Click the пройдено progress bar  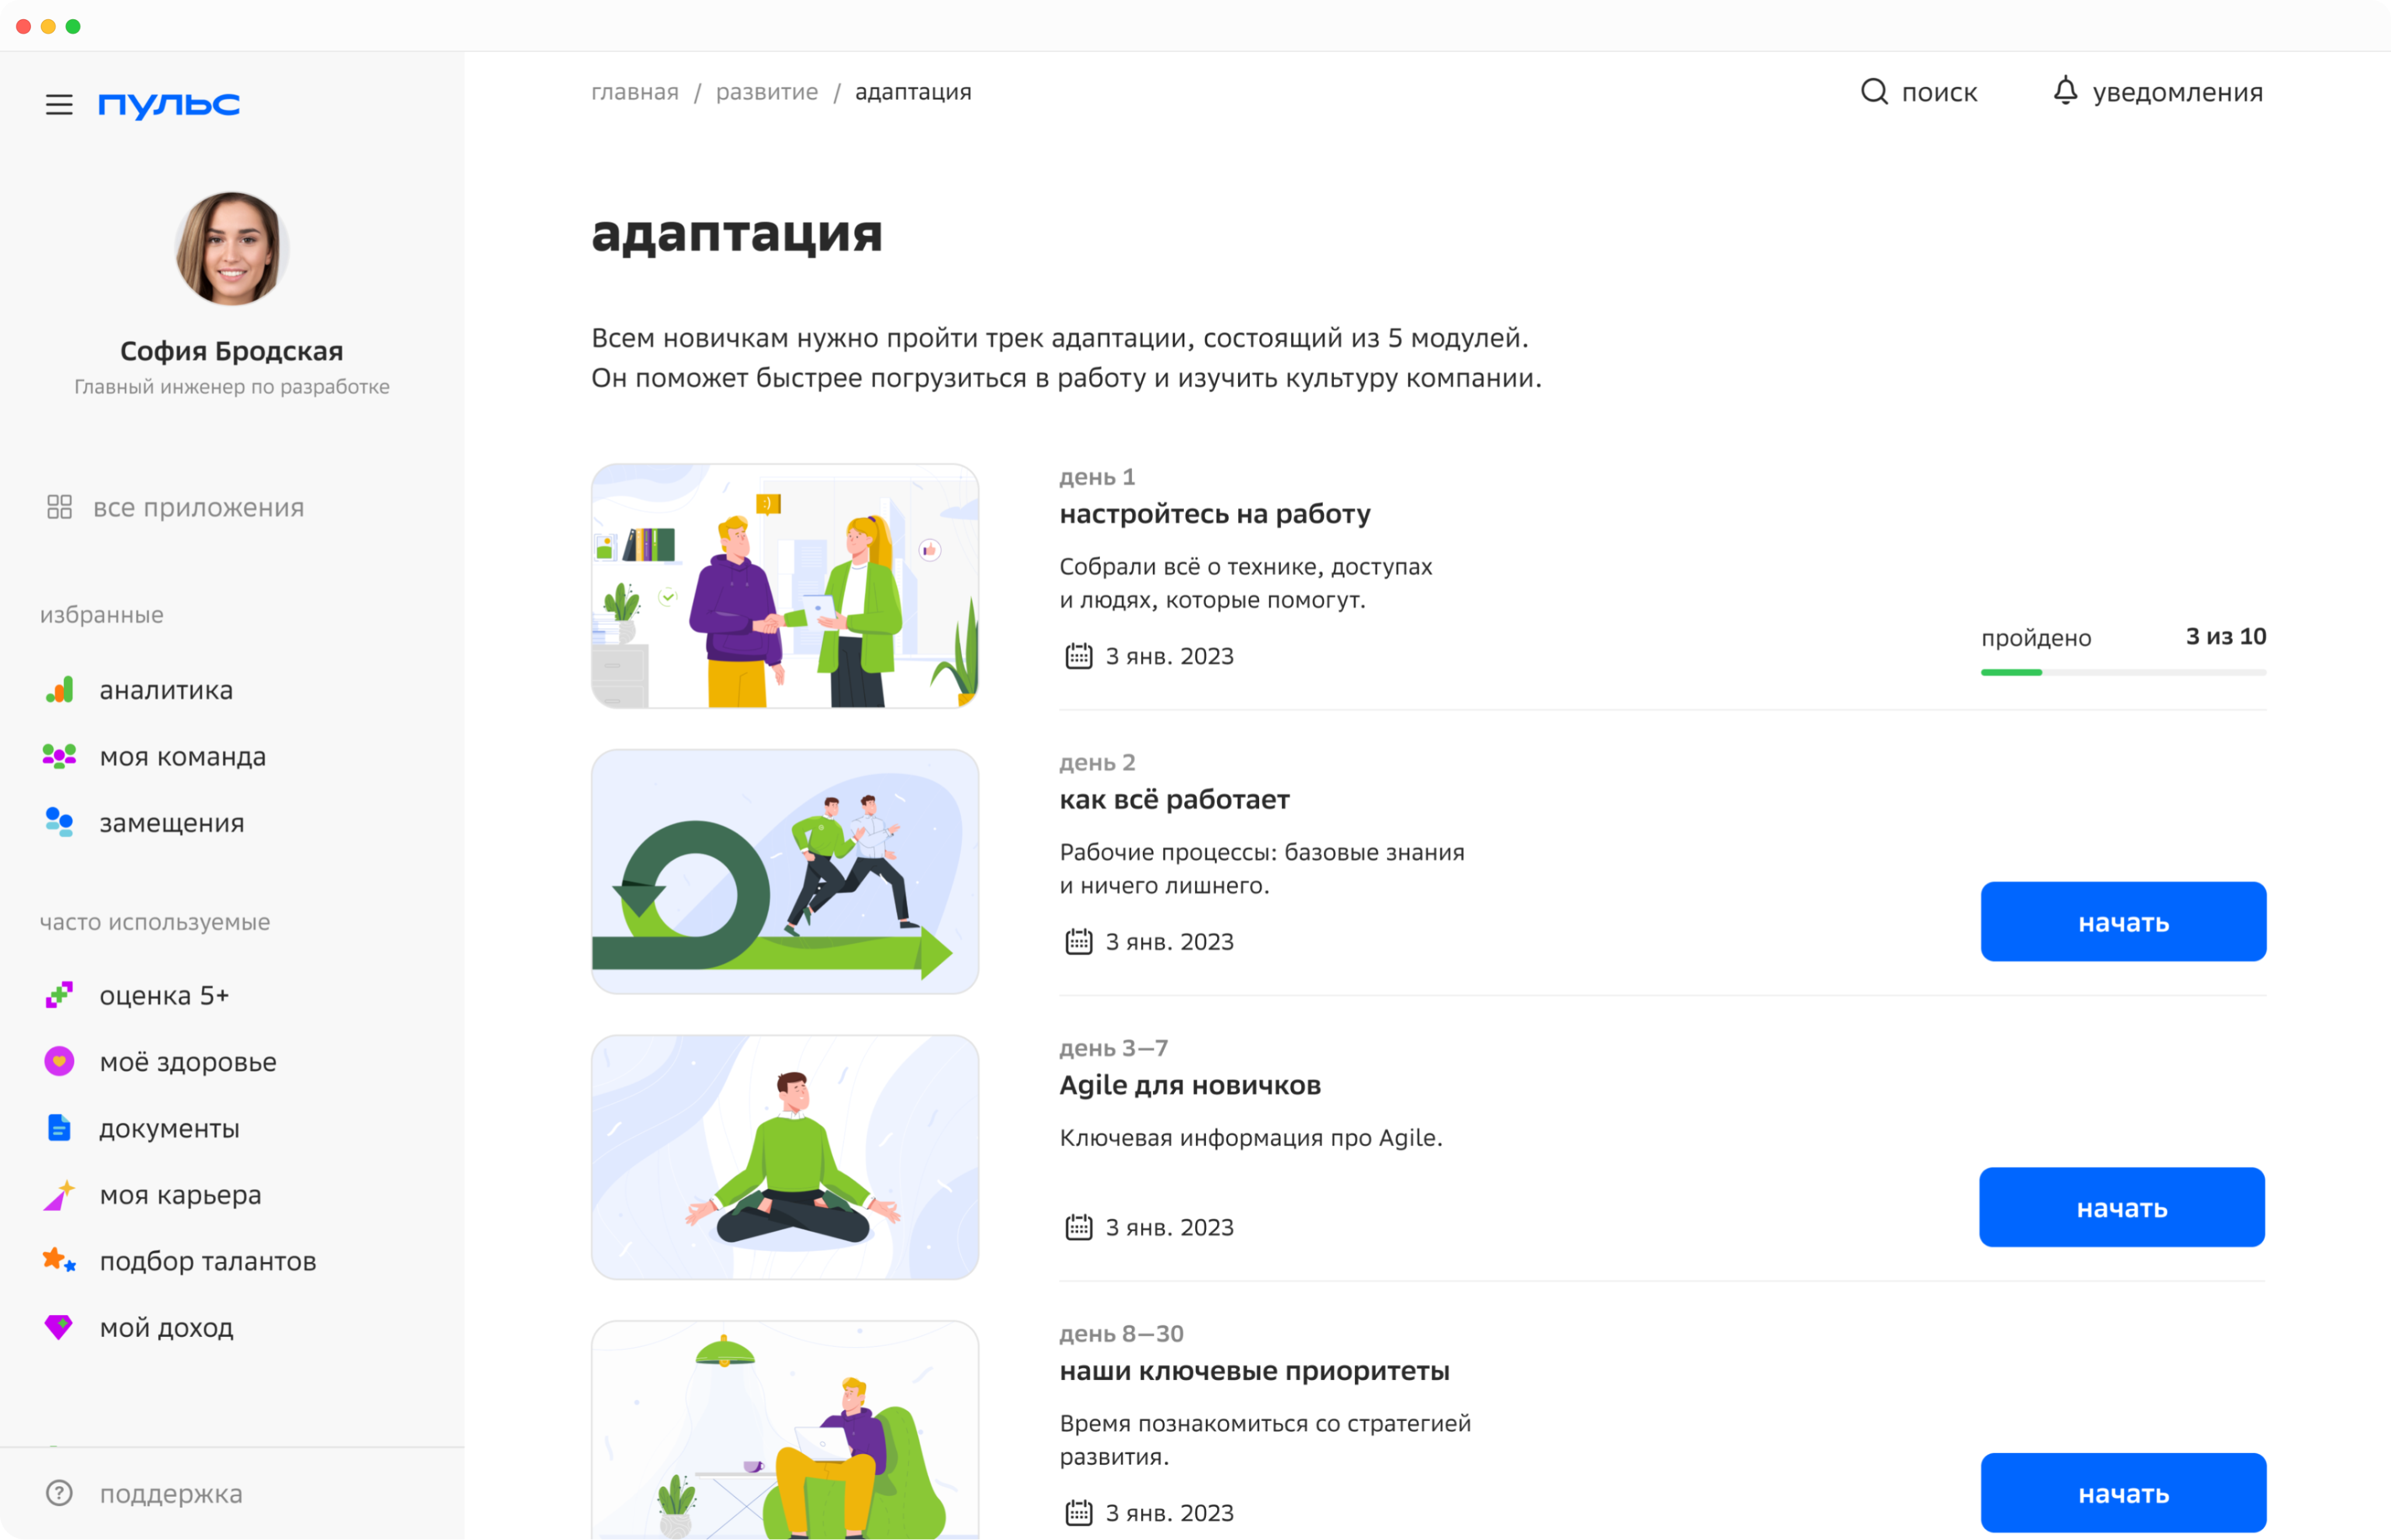pyautogui.click(x=2123, y=672)
